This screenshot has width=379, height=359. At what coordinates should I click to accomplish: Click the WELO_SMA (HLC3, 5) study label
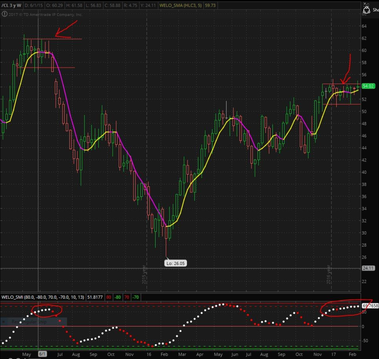point(180,5)
